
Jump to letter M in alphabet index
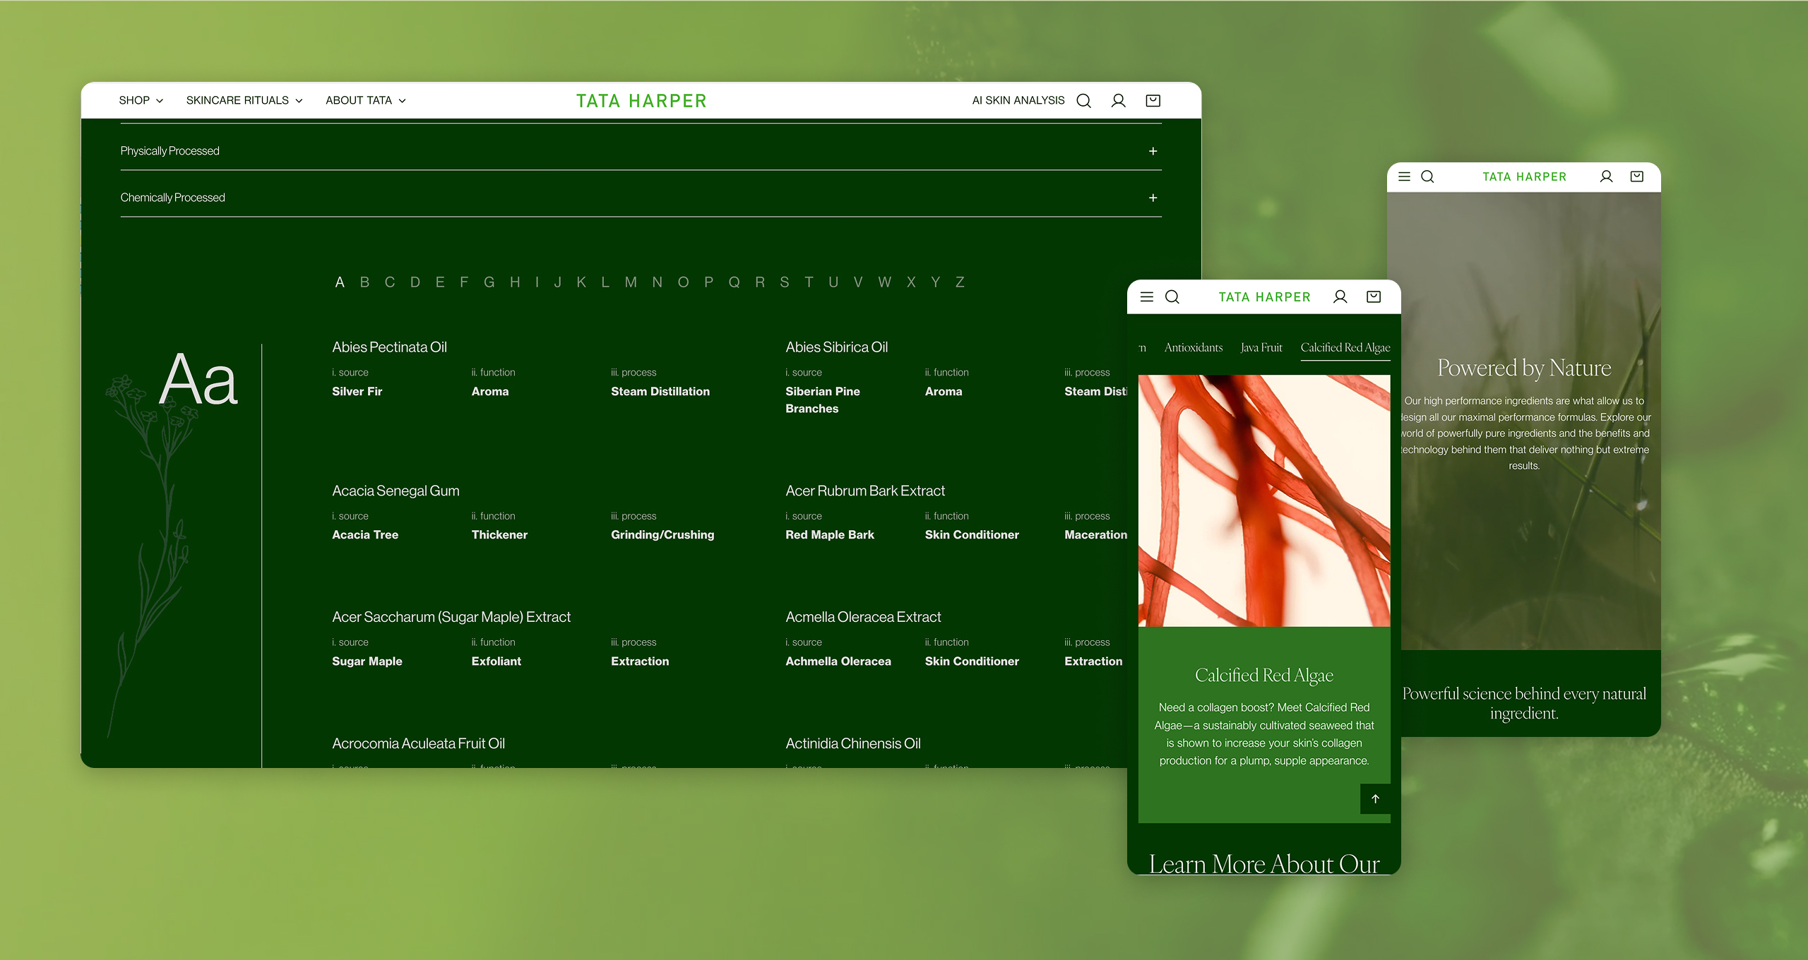click(631, 282)
